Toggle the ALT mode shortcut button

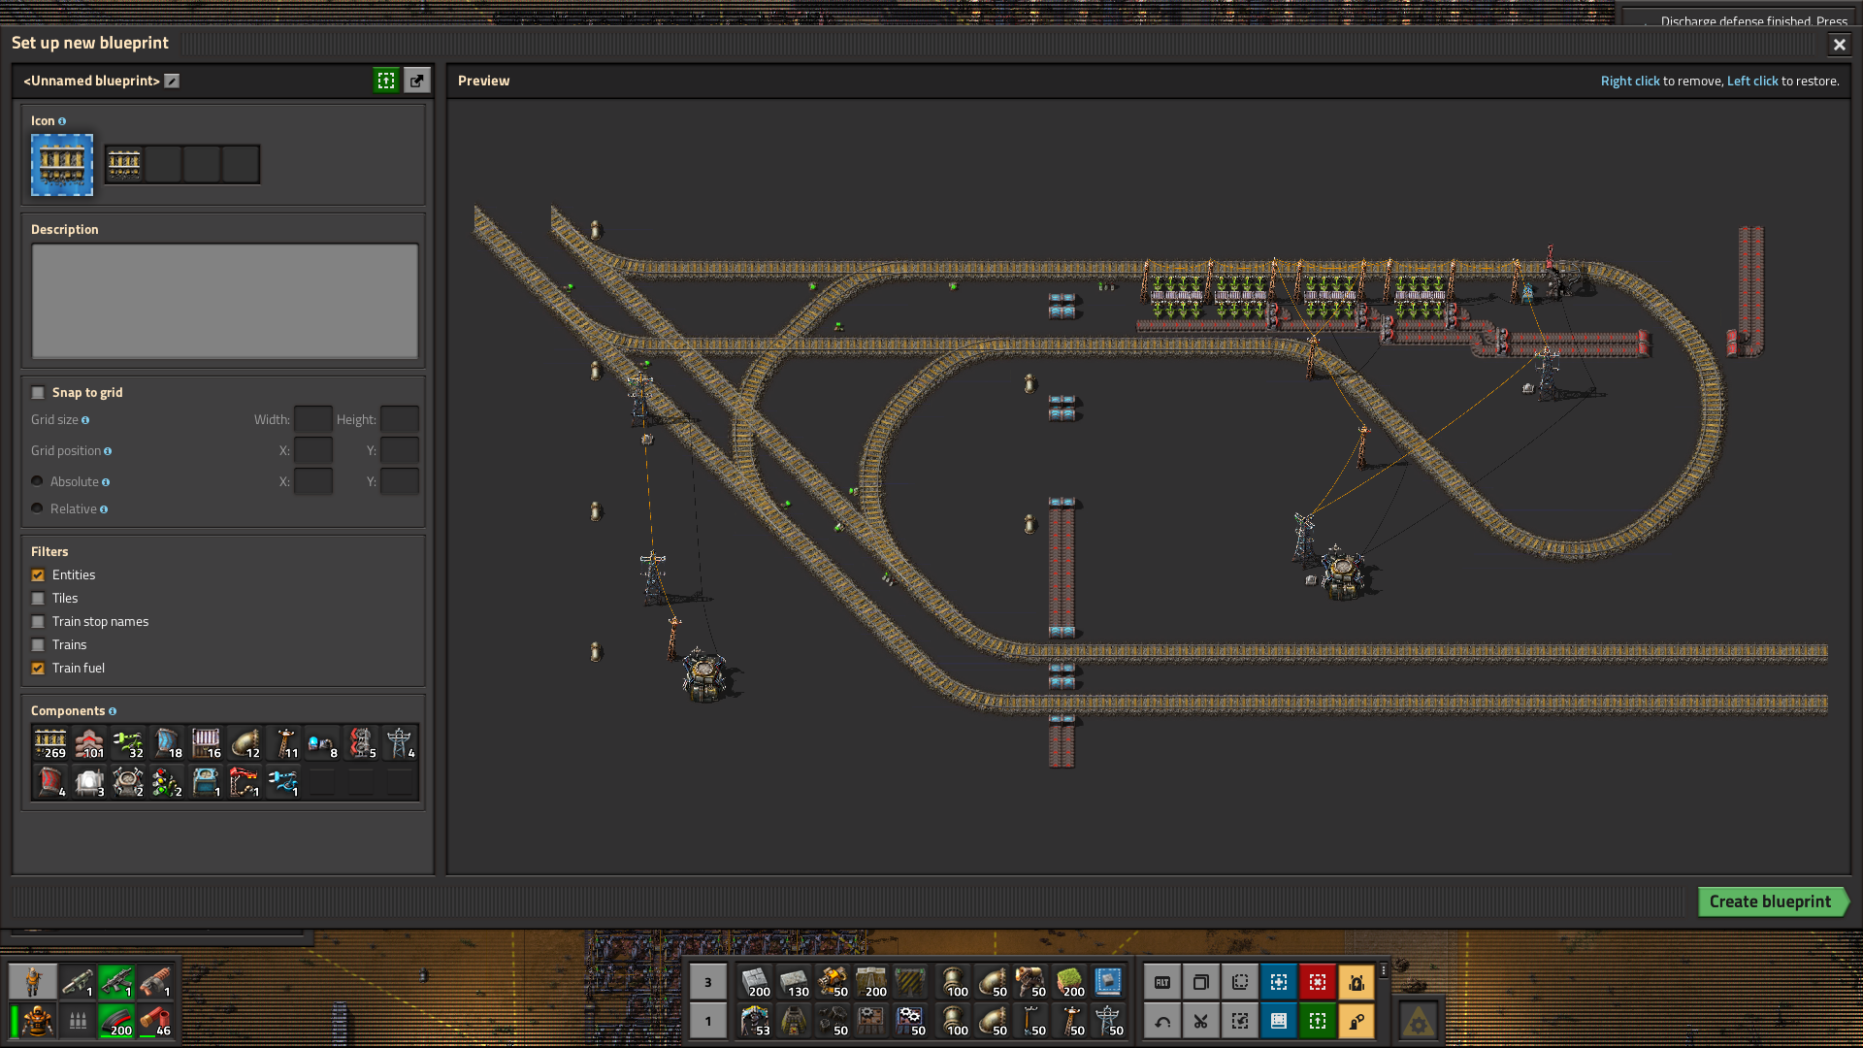[x=1162, y=982]
